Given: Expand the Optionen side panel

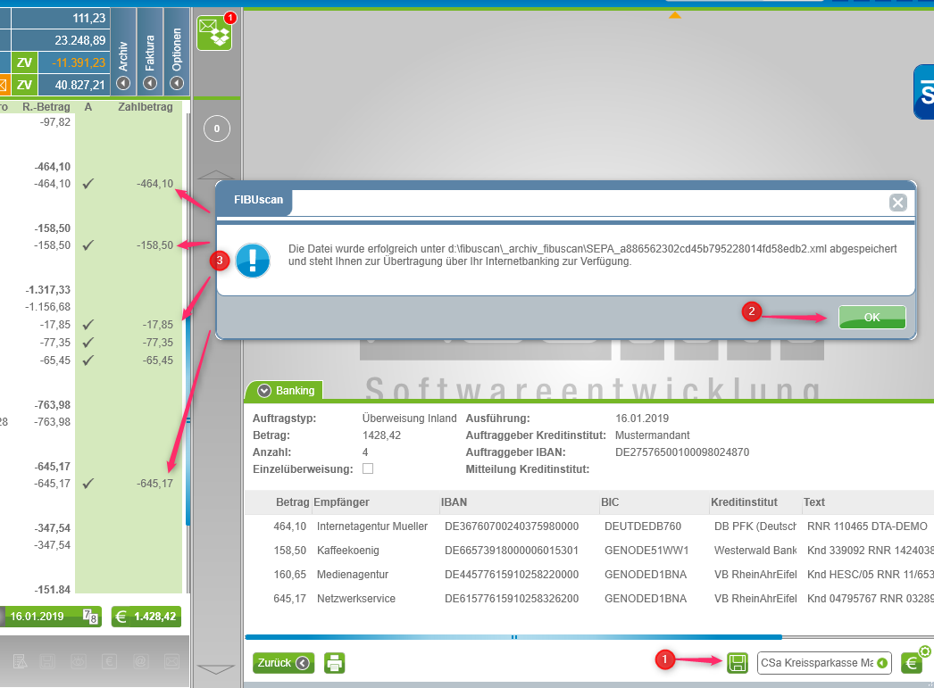Looking at the screenshot, I should [177, 83].
